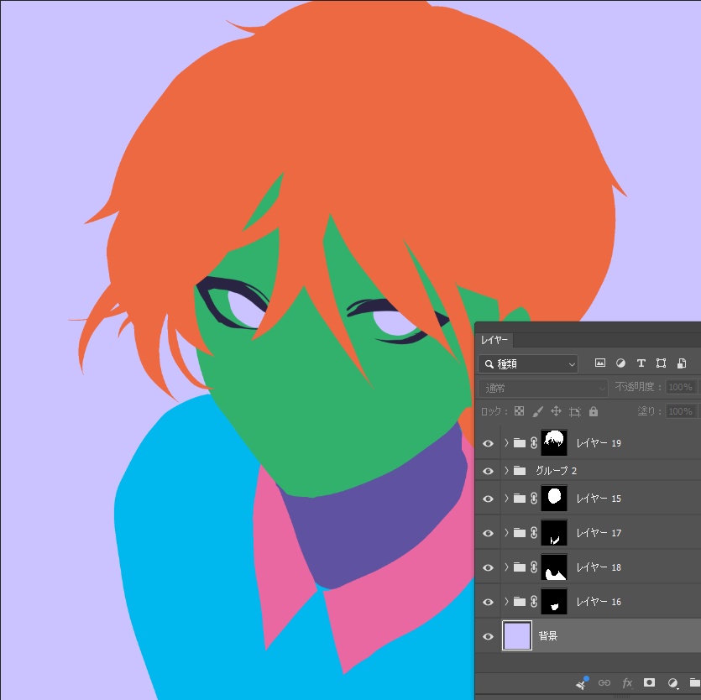Add a layer mask using the bottom mask icon

click(x=649, y=682)
